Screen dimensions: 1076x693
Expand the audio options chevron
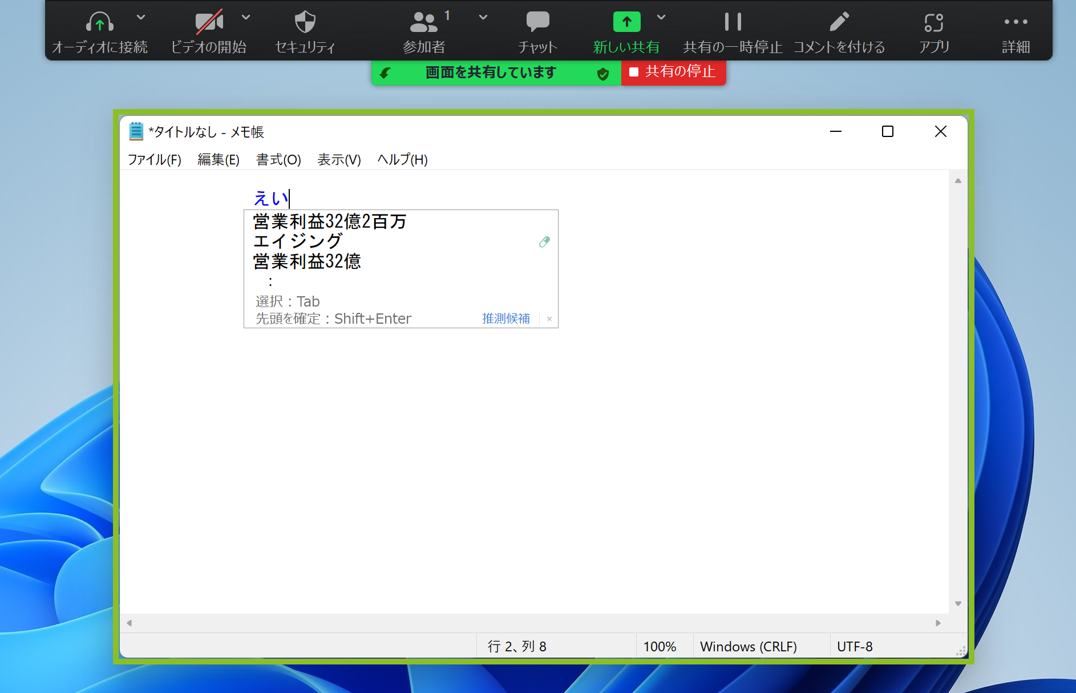tap(141, 17)
